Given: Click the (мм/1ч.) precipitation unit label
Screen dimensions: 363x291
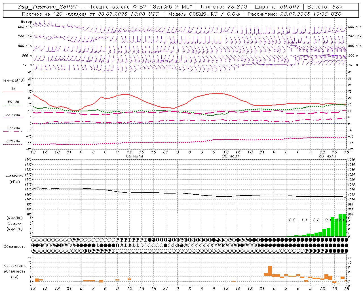Looking at the screenshot, I should [x=15, y=229].
